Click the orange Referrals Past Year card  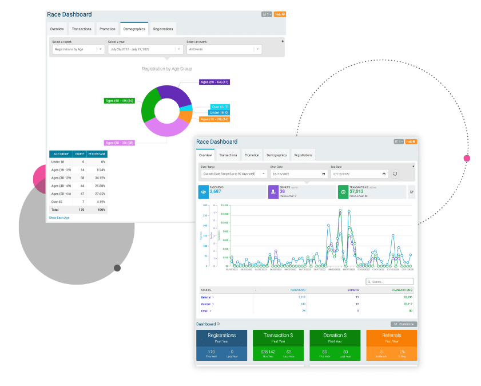[x=392, y=345]
